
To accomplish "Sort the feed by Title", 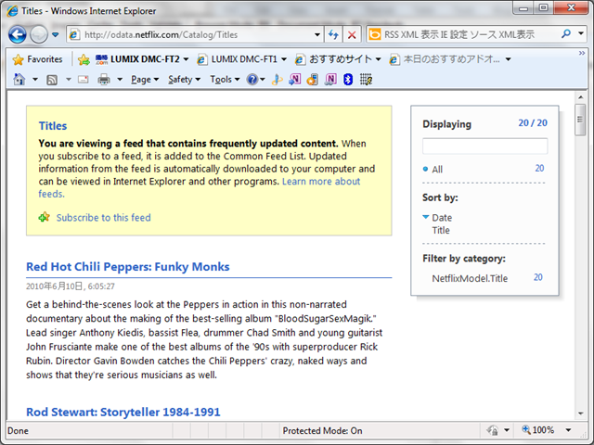I will [x=441, y=230].
